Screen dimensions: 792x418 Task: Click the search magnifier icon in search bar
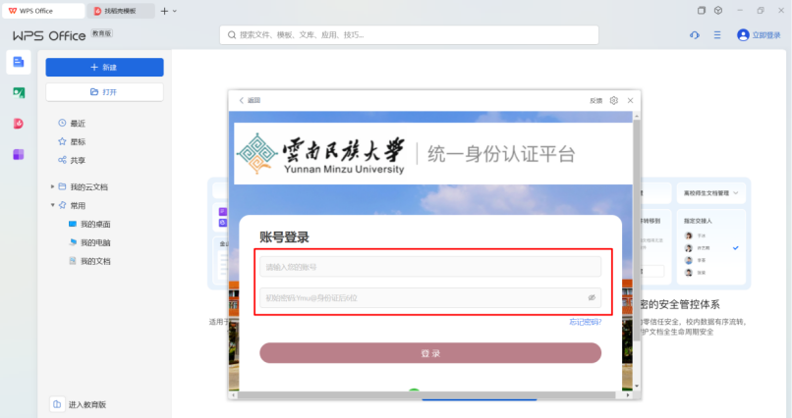(232, 35)
